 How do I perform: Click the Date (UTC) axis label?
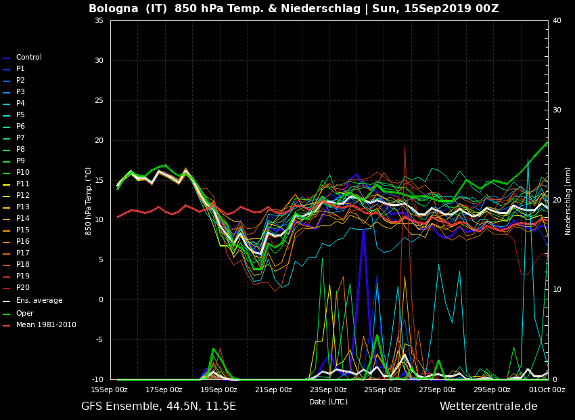[328, 402]
